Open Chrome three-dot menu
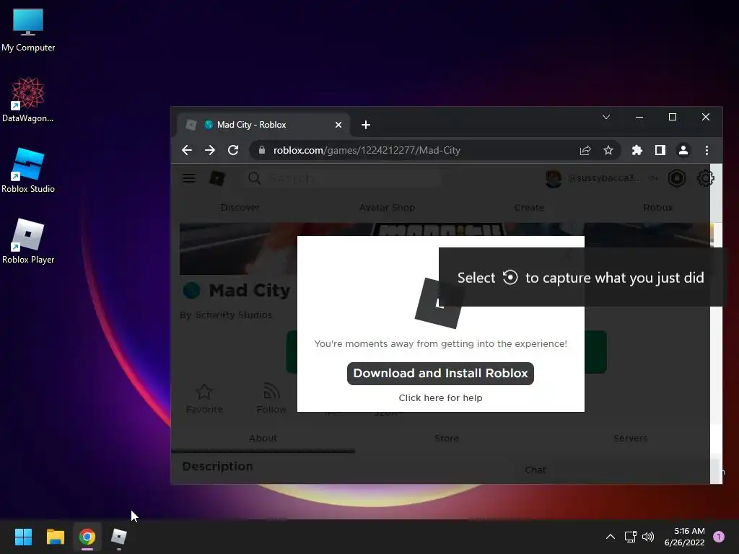Screen dimensions: 739x554 [x=707, y=150]
